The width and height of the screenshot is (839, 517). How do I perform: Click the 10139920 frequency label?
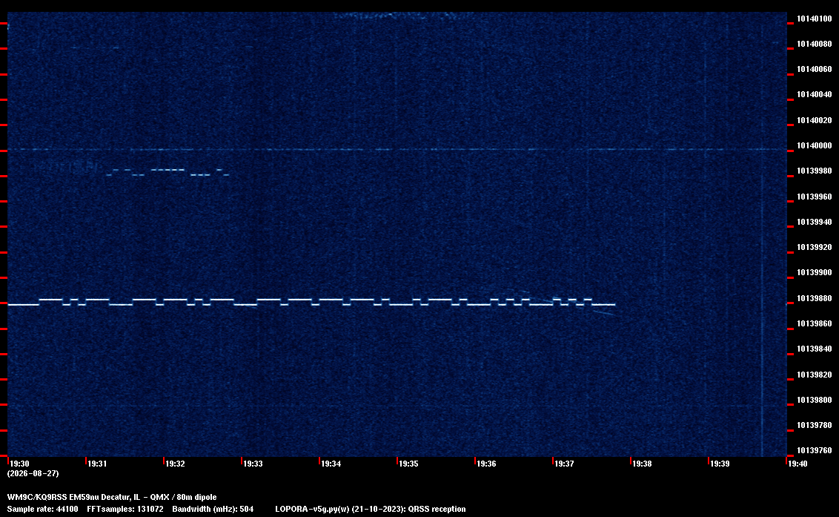coord(814,247)
